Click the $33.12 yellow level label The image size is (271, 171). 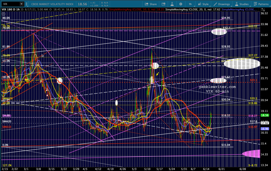253,26
